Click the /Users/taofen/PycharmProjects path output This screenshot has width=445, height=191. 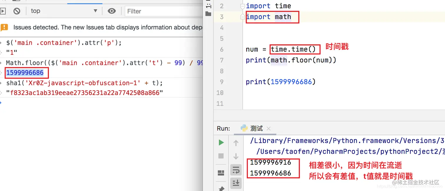(x=351, y=152)
